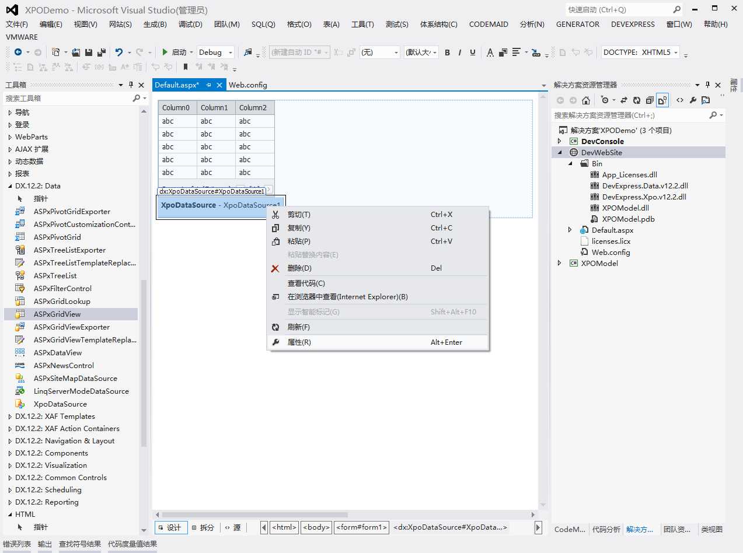The height and width of the screenshot is (553, 743).
Task: Click the Navigate Backward arrow in toolbar
Action: pos(18,52)
